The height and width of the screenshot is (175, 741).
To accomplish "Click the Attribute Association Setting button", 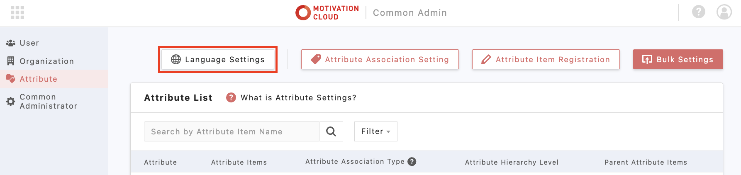I will 380,59.
